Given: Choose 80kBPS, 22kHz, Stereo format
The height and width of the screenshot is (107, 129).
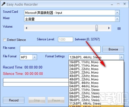Looking at the screenshot, I should [x=96, y=97].
